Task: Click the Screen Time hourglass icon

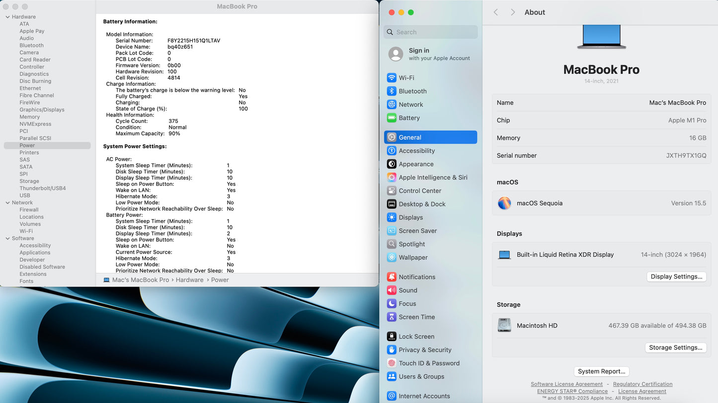Action: [x=392, y=317]
